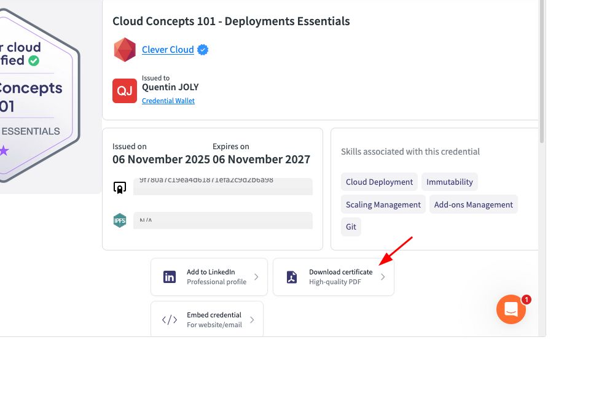607x407 pixels.
Task: Click the embed code brackets icon
Action: pos(170,320)
